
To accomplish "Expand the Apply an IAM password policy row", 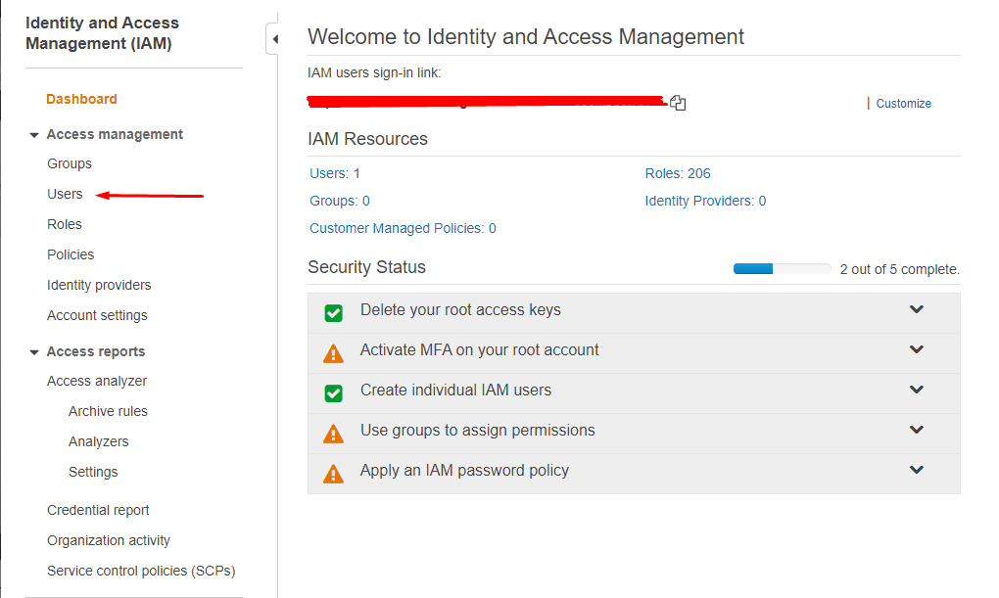I will pyautogui.click(x=916, y=469).
